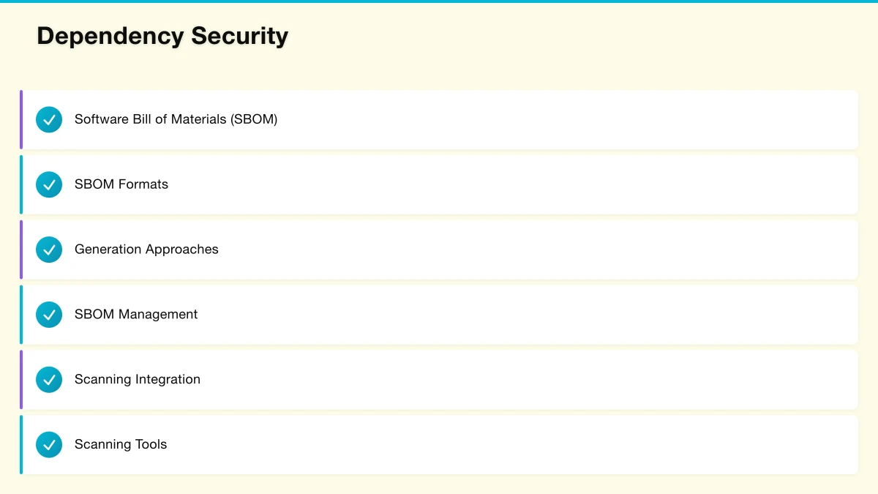Select the check circle for Generation Approaches
This screenshot has height=494, width=878.
49,250
